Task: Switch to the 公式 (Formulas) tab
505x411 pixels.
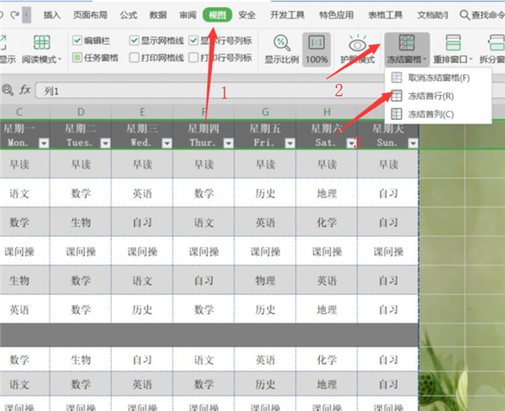Action: (129, 14)
